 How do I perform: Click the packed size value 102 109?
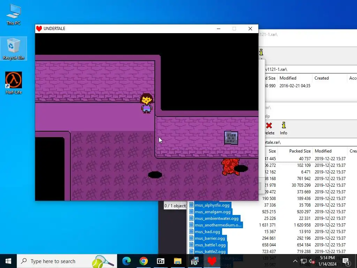tap(304, 165)
